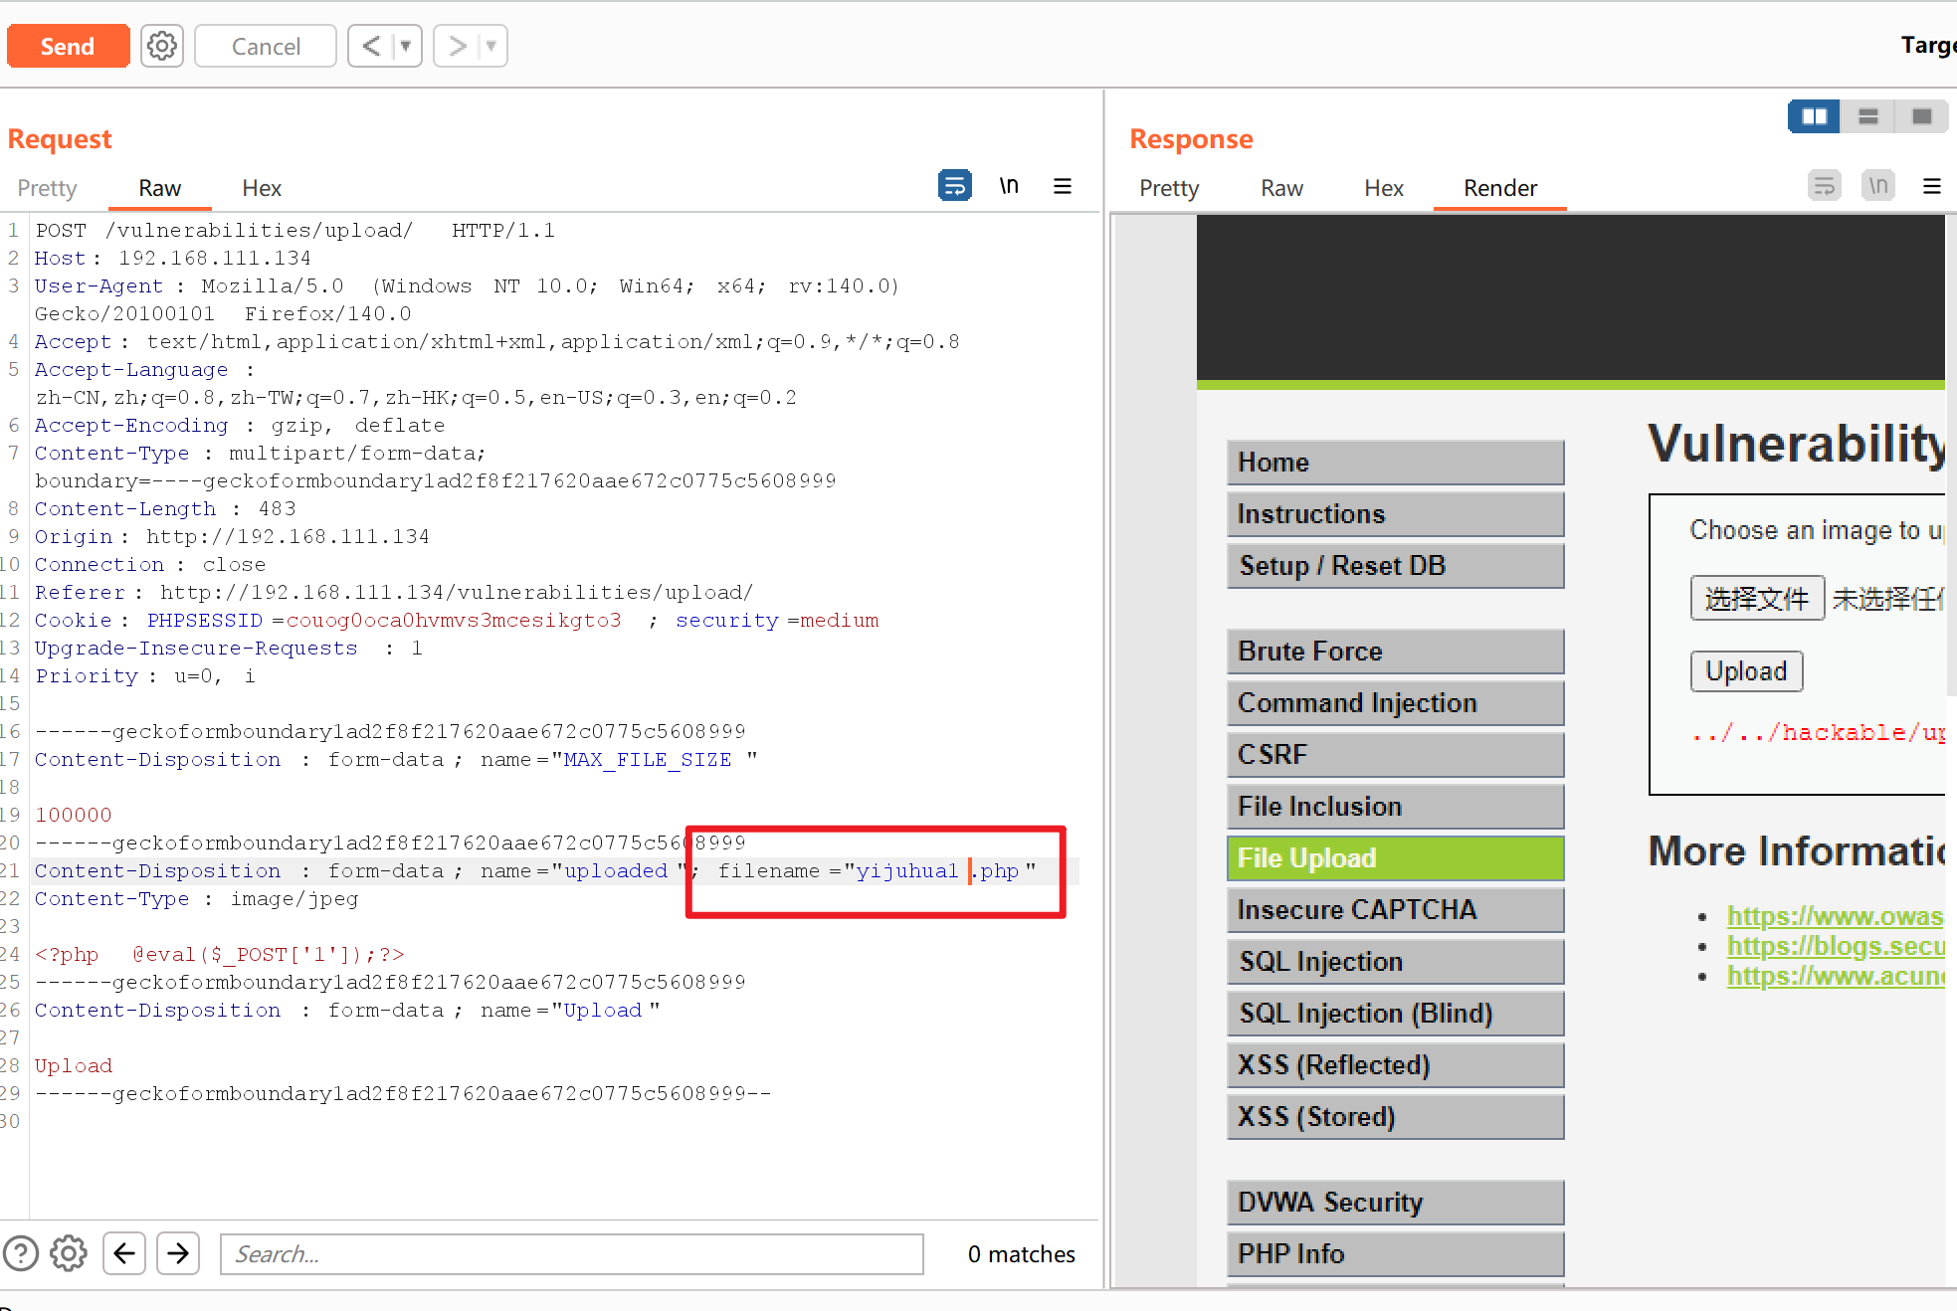
Task: Toggle word wrap in the Request panel
Action: coord(954,186)
